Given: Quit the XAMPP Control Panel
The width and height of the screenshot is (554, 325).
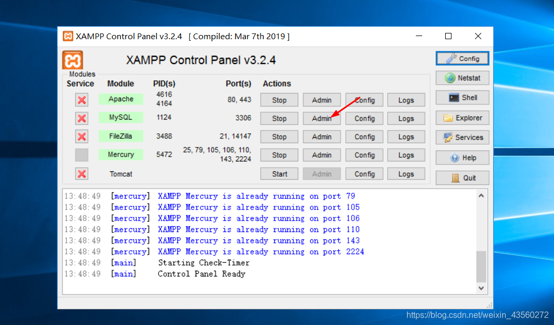Looking at the screenshot, I should pyautogui.click(x=462, y=178).
